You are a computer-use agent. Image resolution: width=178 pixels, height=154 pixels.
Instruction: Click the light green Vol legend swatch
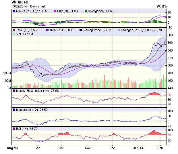pyautogui.click(x=14, y=34)
